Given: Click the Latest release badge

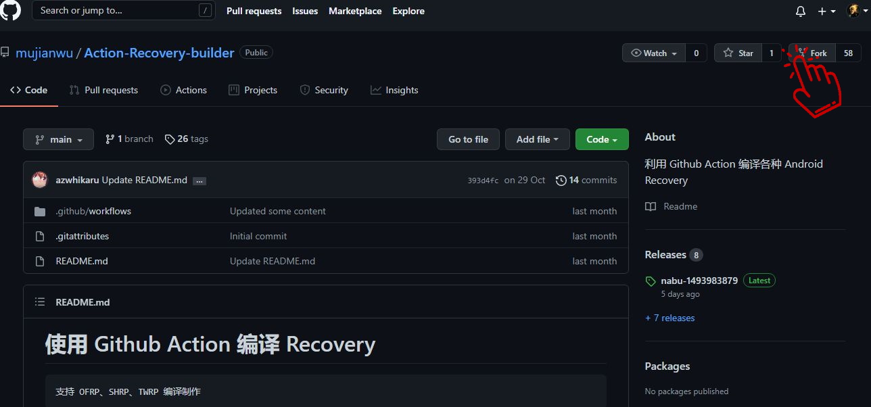Looking at the screenshot, I should [x=759, y=281].
